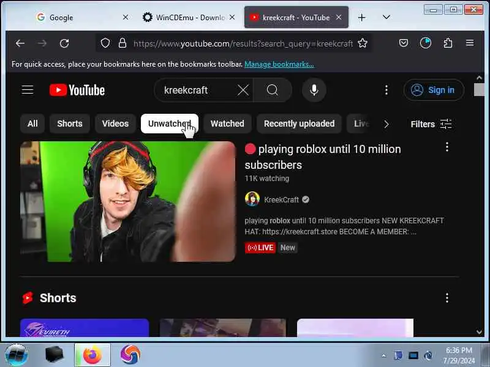Go forward in Firefox
490x367 pixels.
42,43
